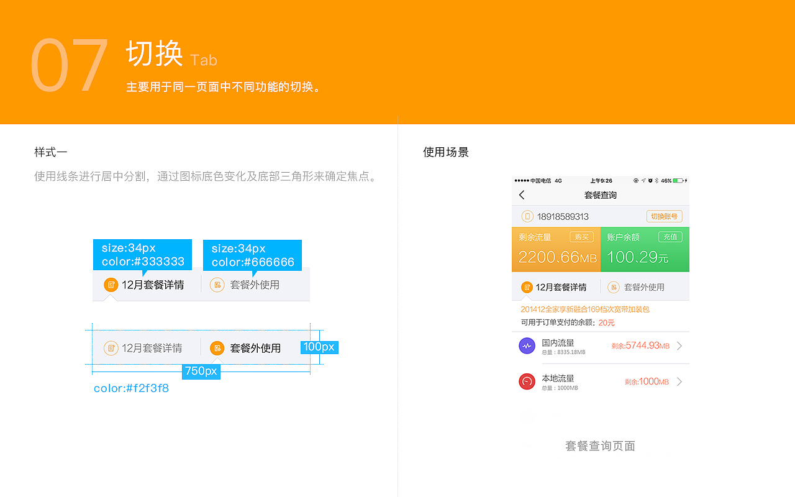Click the purple 国内流量 waveform icon

527,346
